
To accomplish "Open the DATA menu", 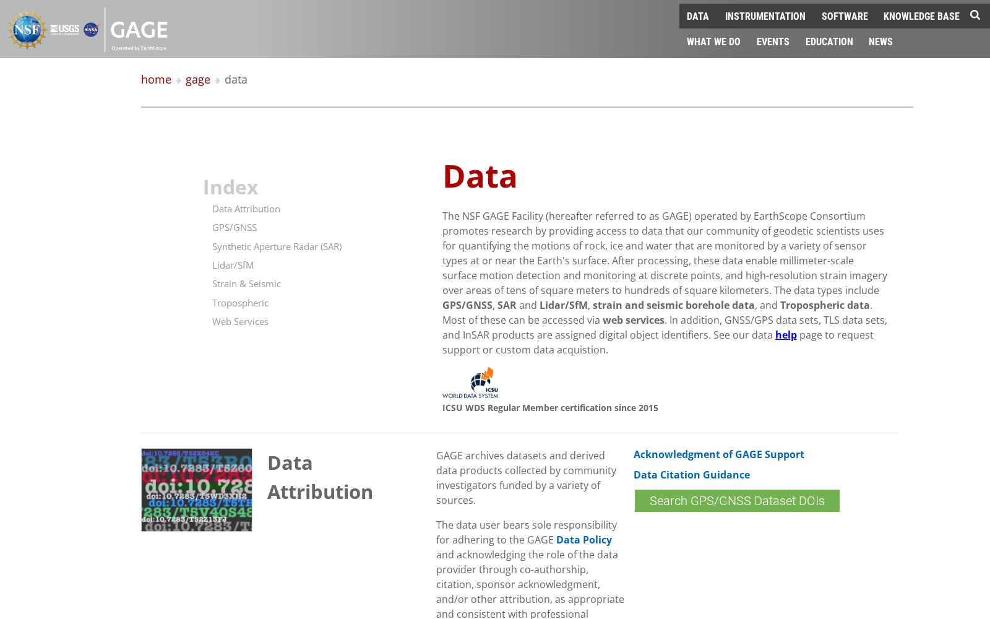I will click(697, 17).
